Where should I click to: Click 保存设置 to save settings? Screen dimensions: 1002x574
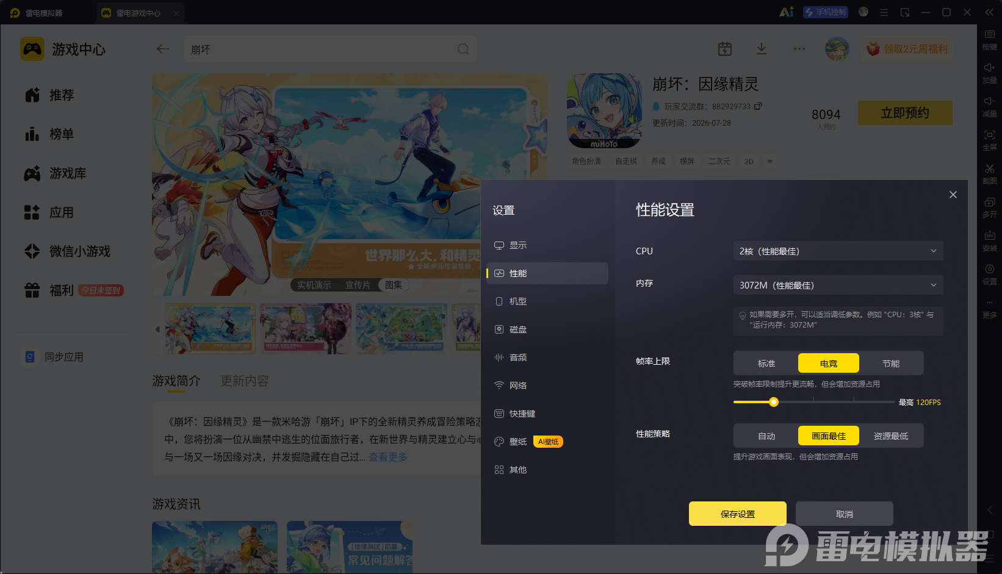pyautogui.click(x=738, y=514)
